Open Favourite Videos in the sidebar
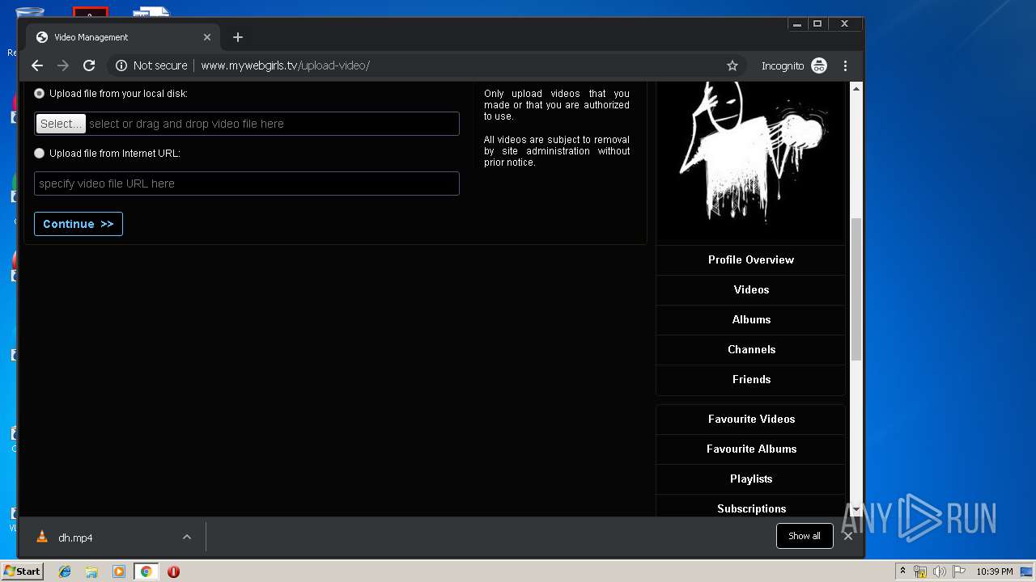 pyautogui.click(x=751, y=419)
